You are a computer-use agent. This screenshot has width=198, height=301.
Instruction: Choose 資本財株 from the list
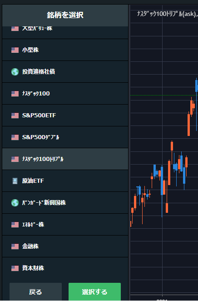tap(65, 268)
